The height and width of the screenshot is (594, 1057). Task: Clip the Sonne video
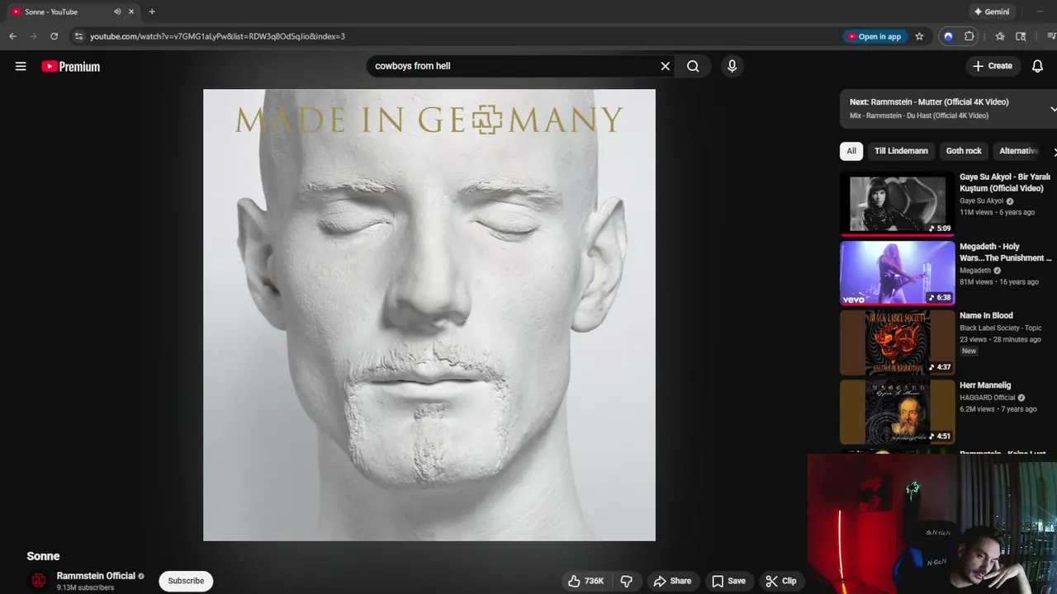[x=780, y=581]
